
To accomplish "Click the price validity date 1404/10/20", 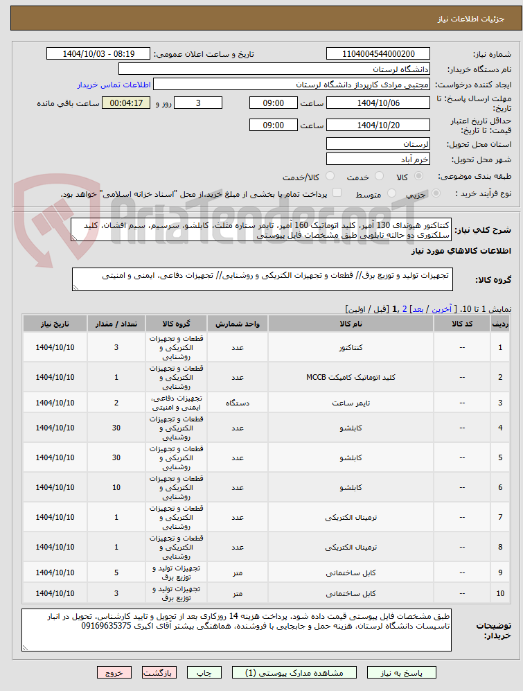I will coord(378,125).
